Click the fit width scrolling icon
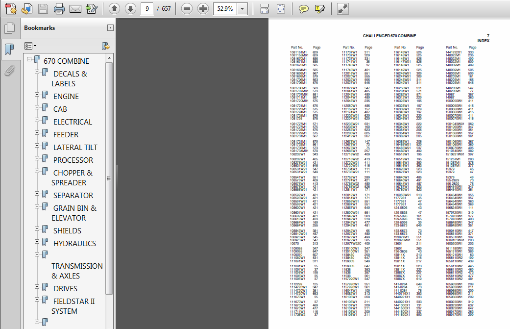Screen dimensions: 510x329 265,9
